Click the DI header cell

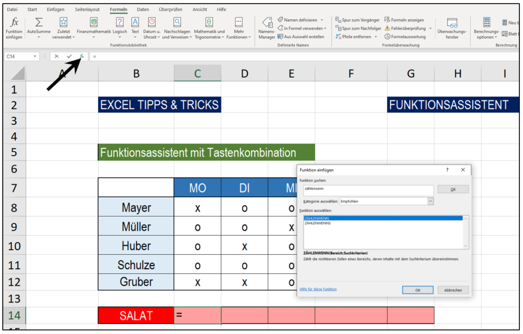pyautogui.click(x=245, y=188)
